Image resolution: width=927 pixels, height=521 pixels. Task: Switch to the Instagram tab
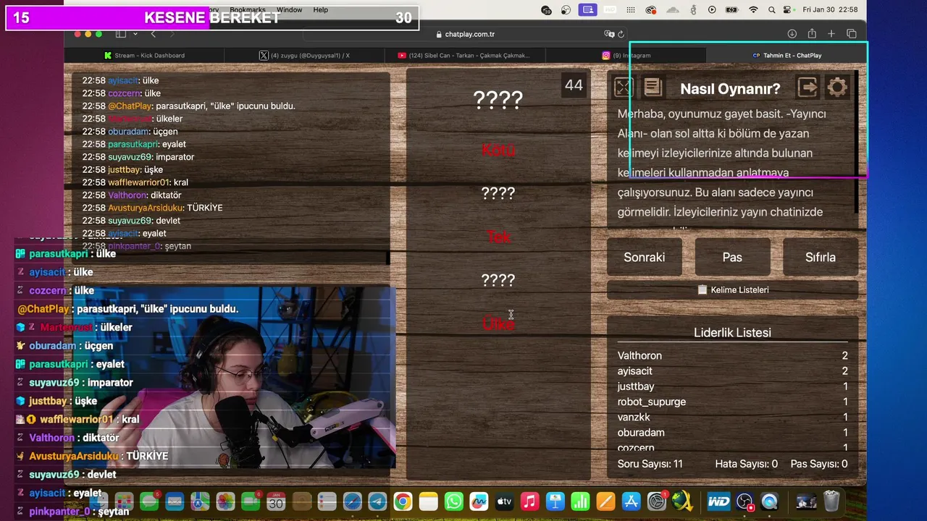[x=626, y=55]
